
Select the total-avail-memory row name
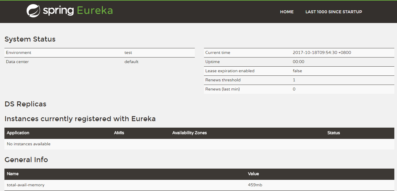coord(26,185)
